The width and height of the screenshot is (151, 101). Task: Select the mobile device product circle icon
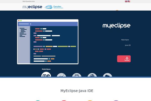[77, 75]
